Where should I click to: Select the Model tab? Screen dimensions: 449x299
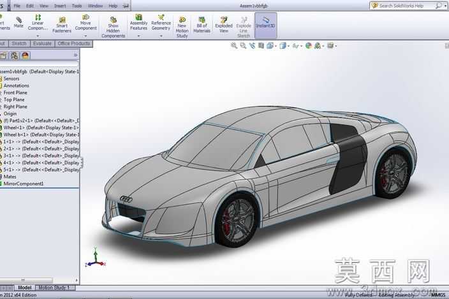pos(25,288)
